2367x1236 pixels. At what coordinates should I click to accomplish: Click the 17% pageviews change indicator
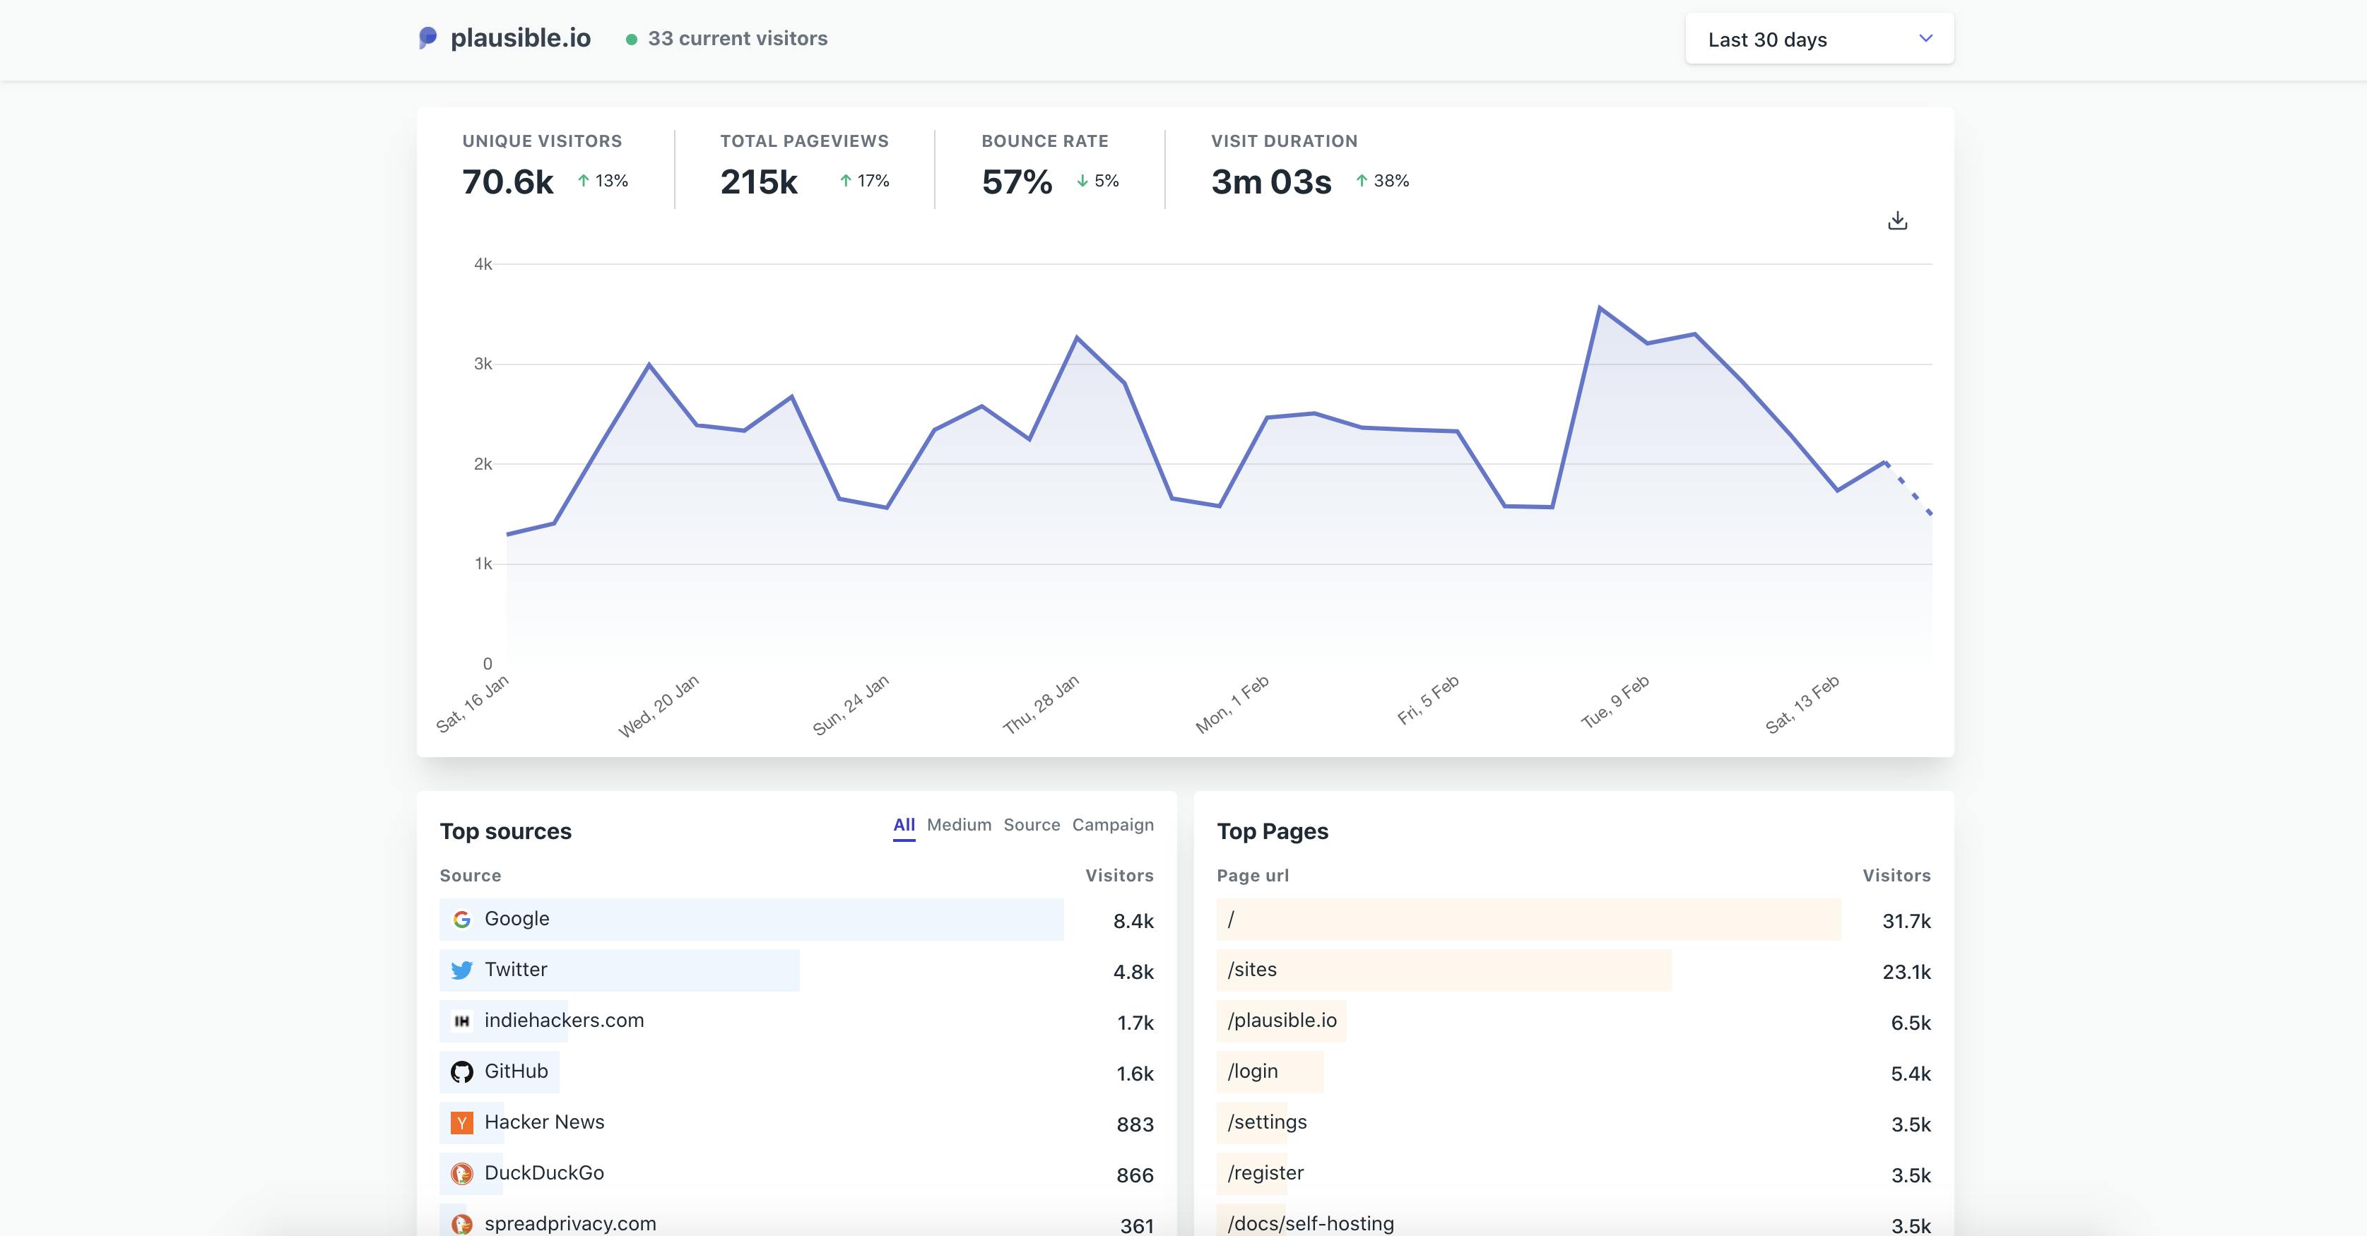(x=865, y=181)
